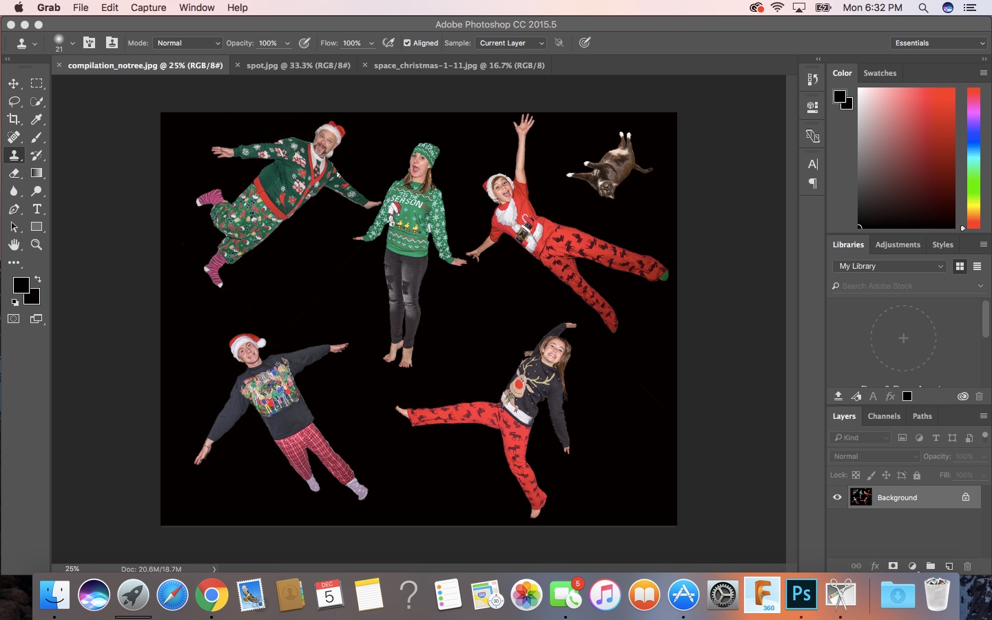Select the Background layer thumbnail
This screenshot has width=992, height=620.
(860, 497)
